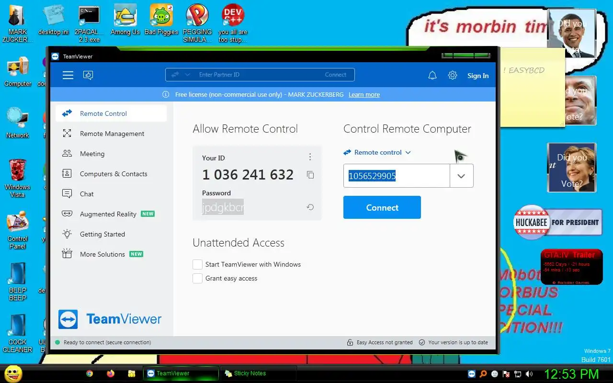613x383 pixels.
Task: Click Your version is up to date status
Action: (x=454, y=342)
